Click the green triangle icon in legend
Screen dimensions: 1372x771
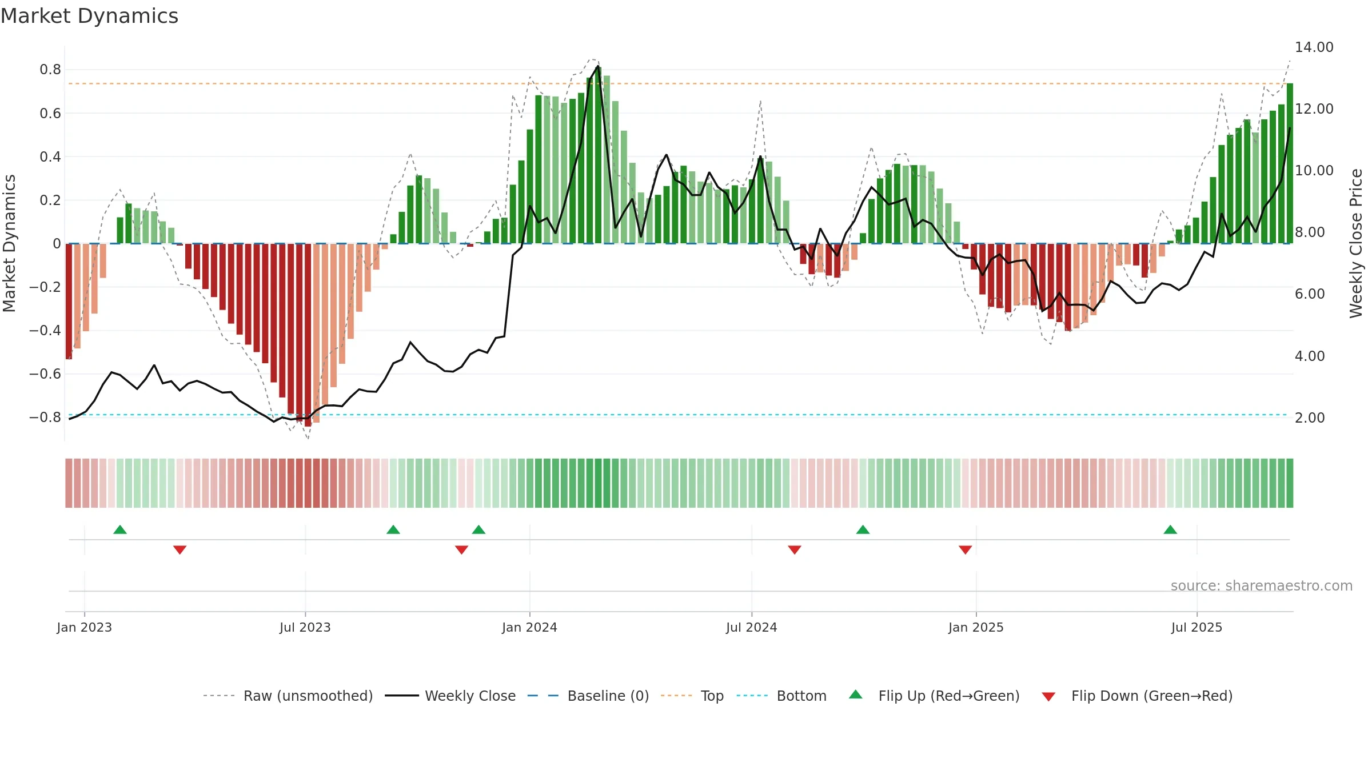856,694
